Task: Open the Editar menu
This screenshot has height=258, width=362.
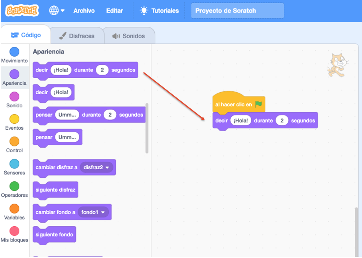Action: click(x=115, y=11)
